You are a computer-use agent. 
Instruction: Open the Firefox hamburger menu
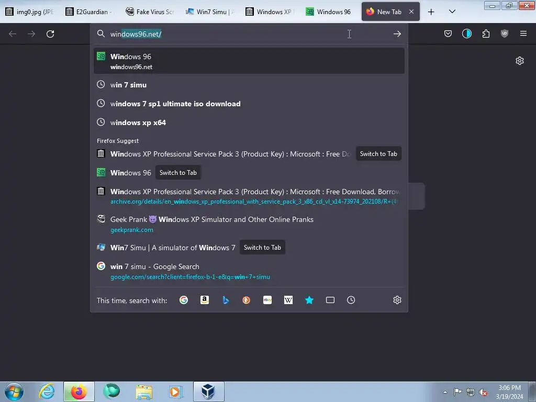pyautogui.click(x=523, y=33)
